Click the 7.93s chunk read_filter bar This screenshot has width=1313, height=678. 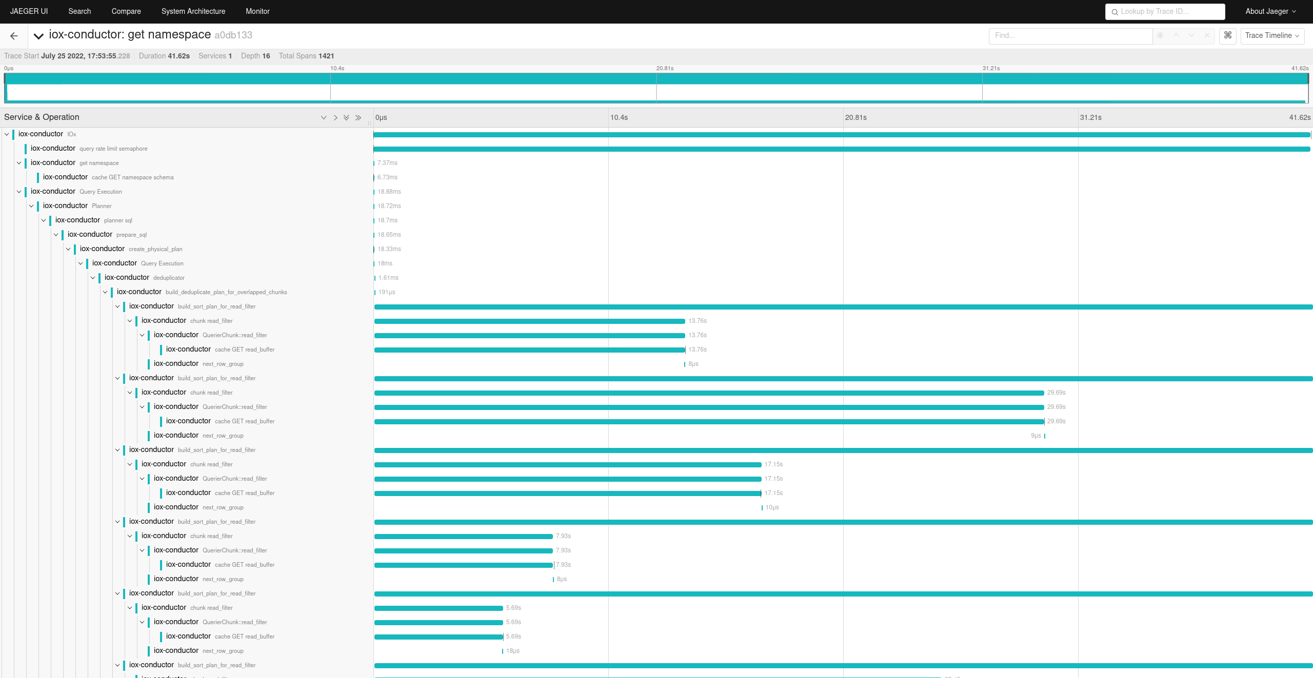464,537
